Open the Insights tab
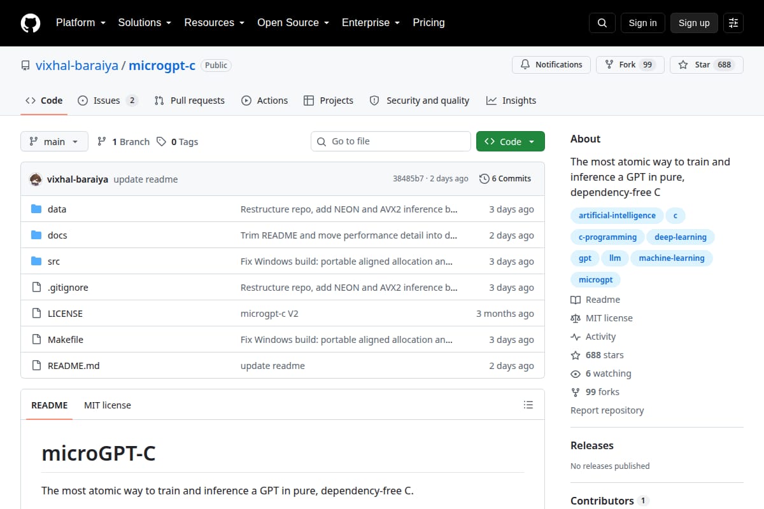This screenshot has height=509, width=764. pos(511,101)
